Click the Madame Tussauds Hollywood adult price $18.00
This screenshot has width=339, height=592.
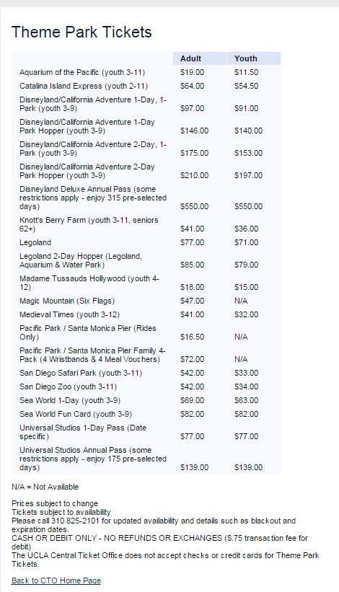point(192,287)
